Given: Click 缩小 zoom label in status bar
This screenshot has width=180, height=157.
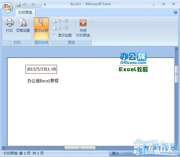Looking at the screenshot, I should click(x=115, y=153).
